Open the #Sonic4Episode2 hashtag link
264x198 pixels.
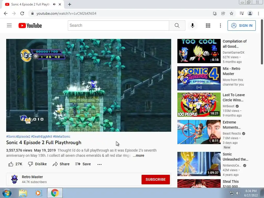pos(18,137)
